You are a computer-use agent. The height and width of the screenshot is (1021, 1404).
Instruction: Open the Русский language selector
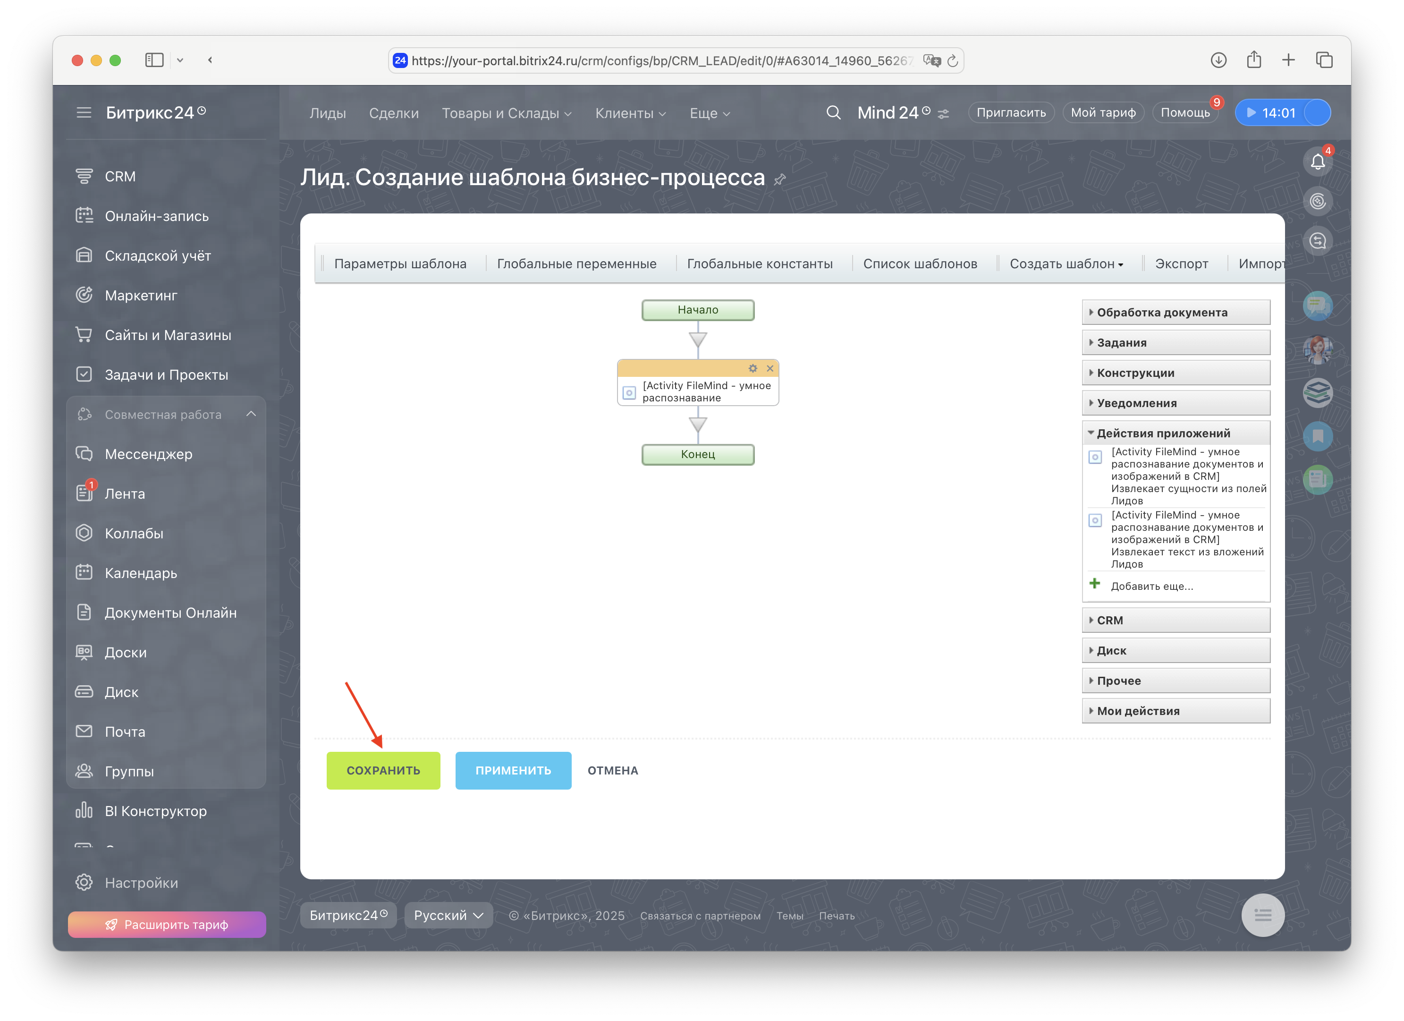tap(448, 915)
